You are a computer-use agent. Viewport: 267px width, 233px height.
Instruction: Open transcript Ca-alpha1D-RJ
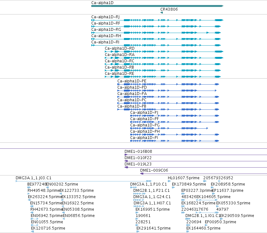[157, 20]
